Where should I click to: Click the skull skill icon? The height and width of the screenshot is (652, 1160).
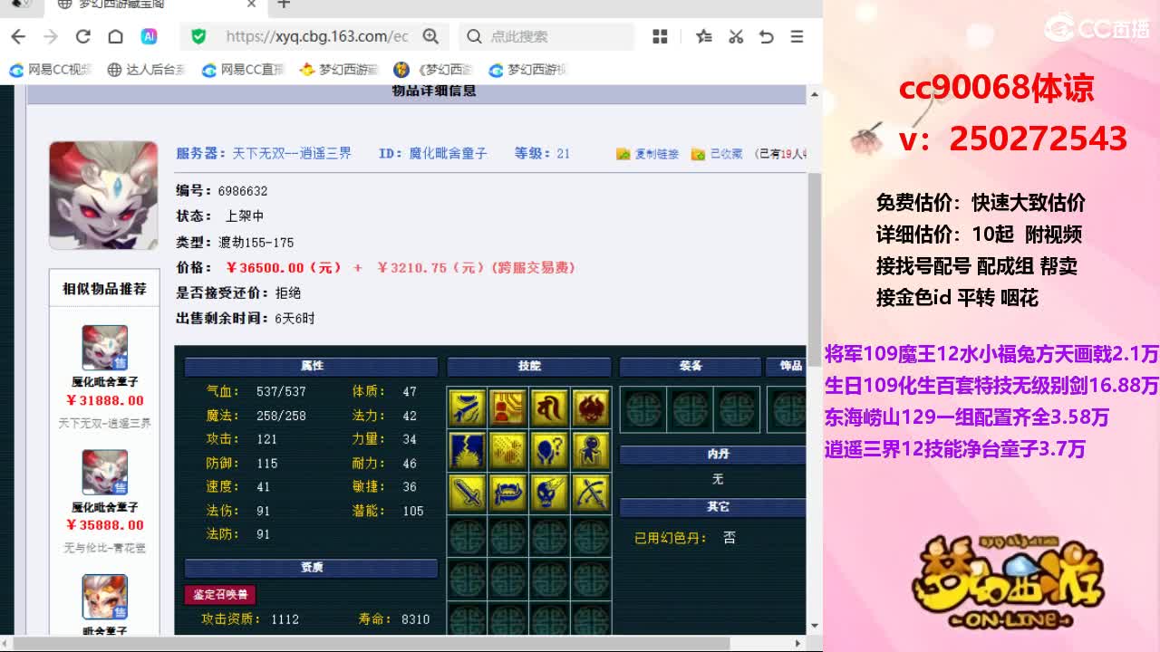click(550, 493)
